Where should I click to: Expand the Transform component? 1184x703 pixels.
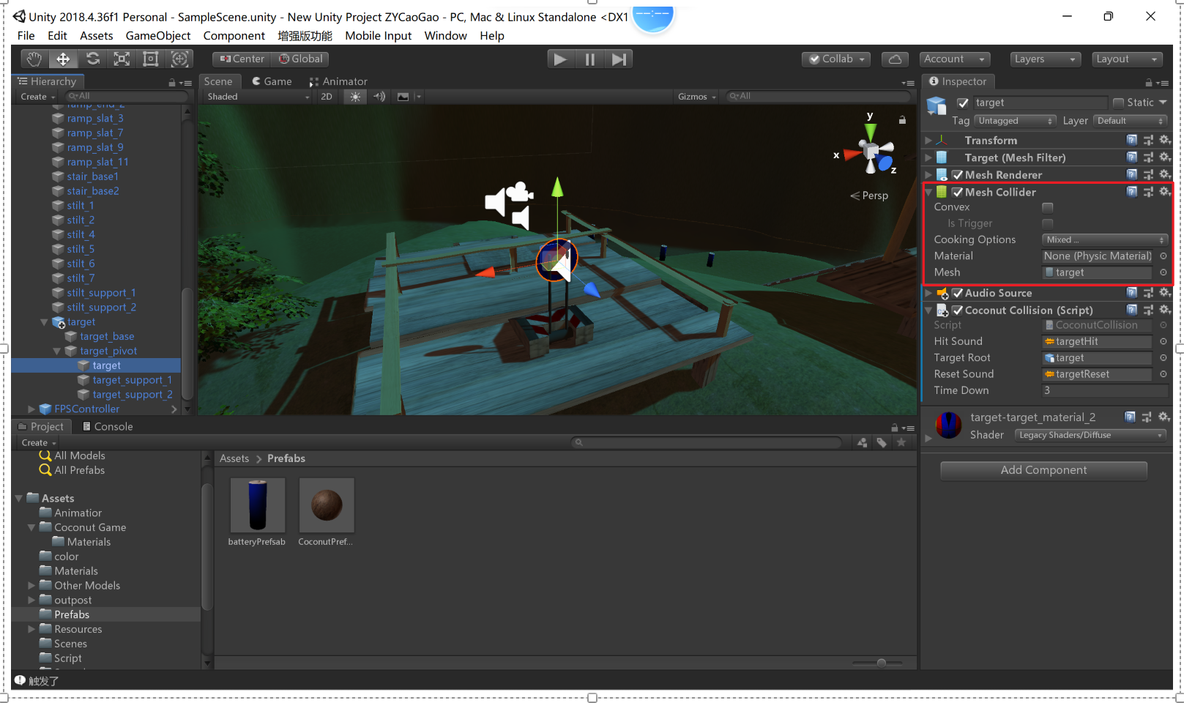(928, 140)
